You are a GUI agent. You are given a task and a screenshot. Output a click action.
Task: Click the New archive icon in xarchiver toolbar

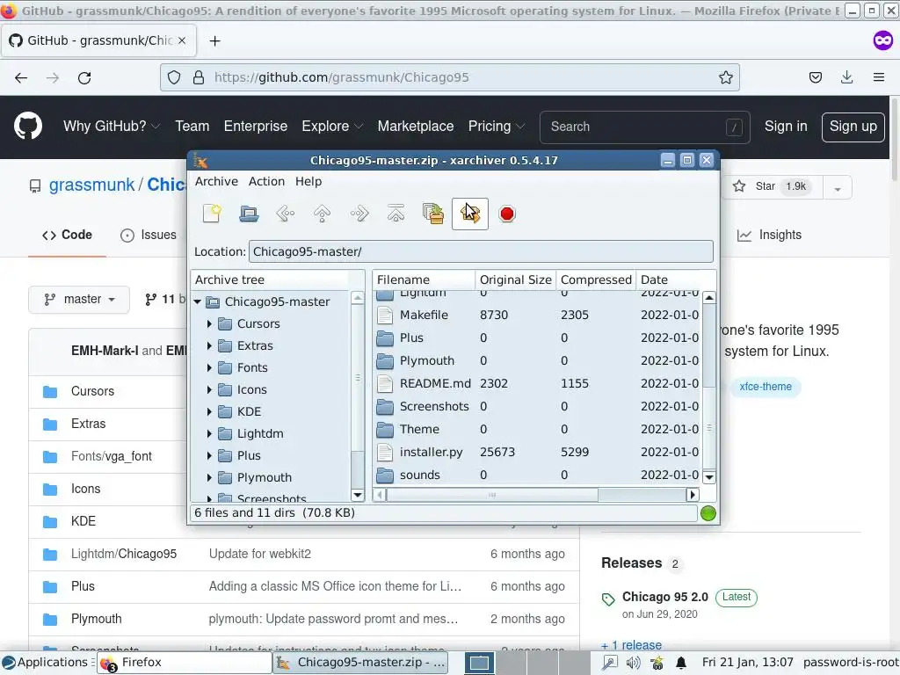click(x=212, y=214)
